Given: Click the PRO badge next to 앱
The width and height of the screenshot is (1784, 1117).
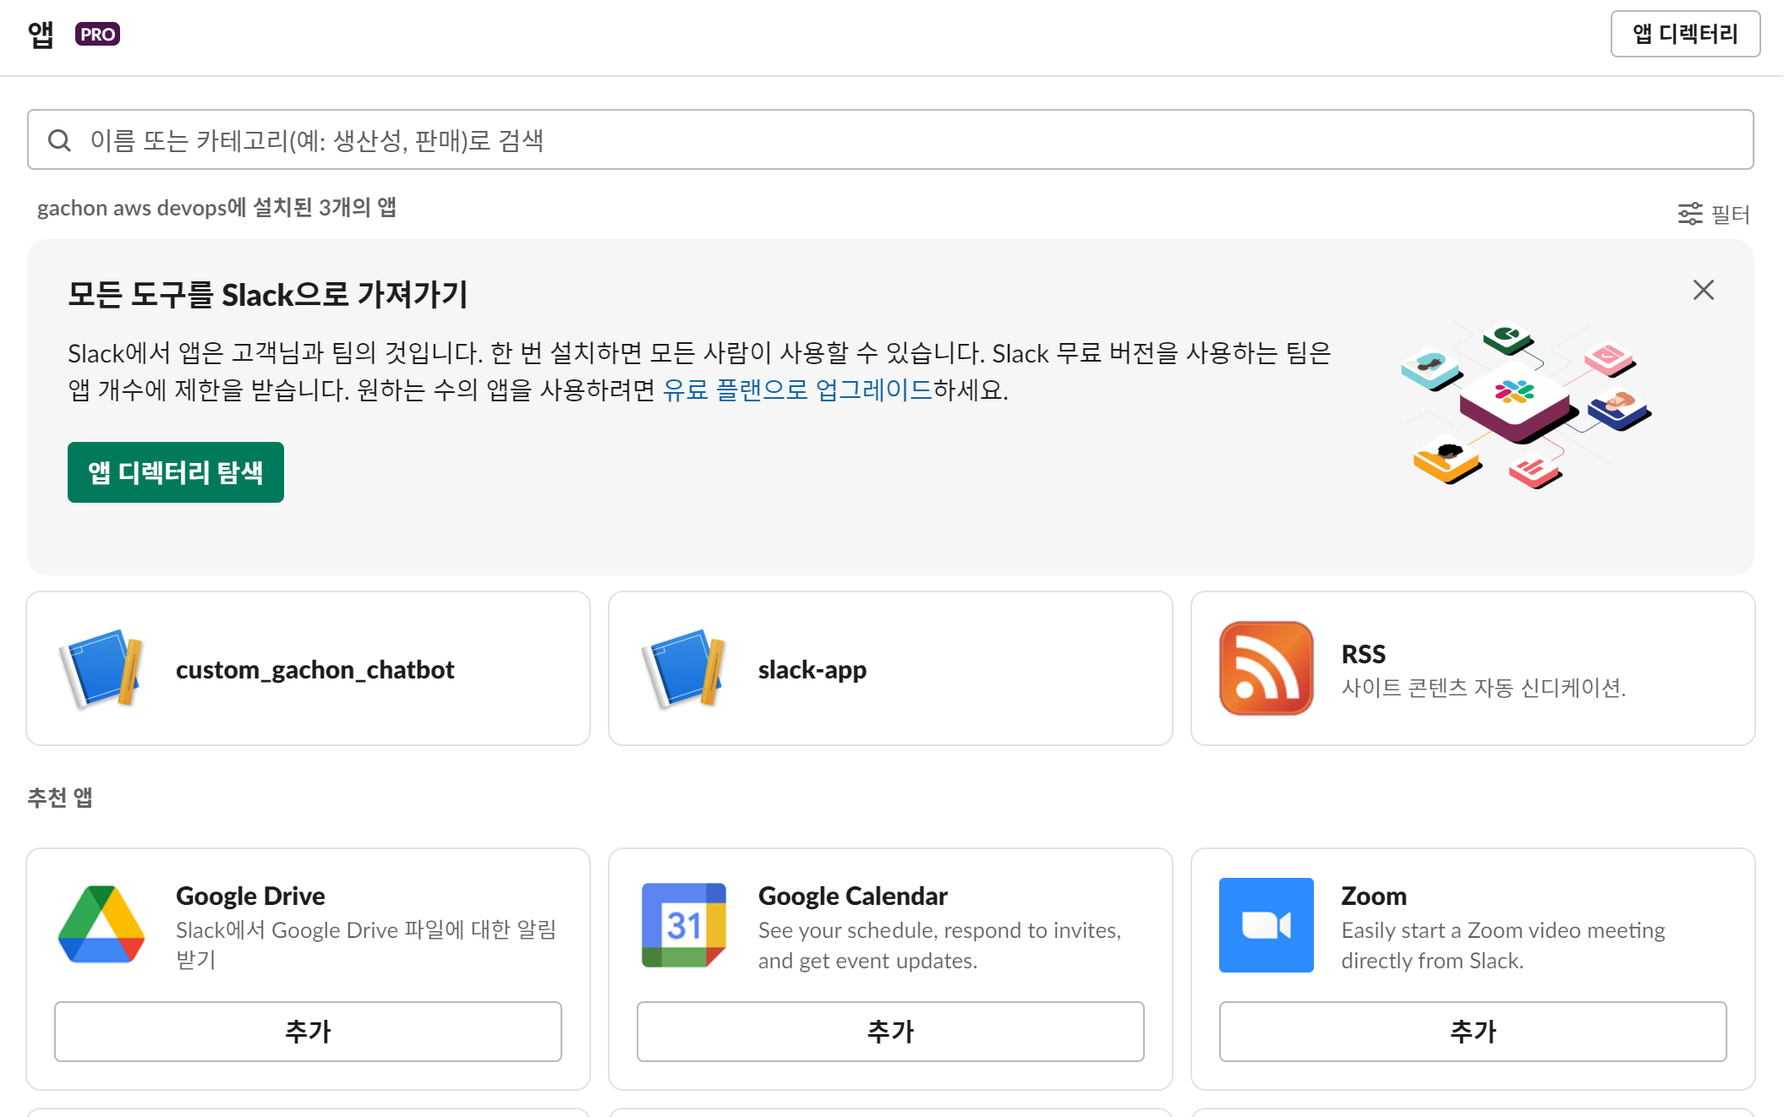Looking at the screenshot, I should (97, 34).
